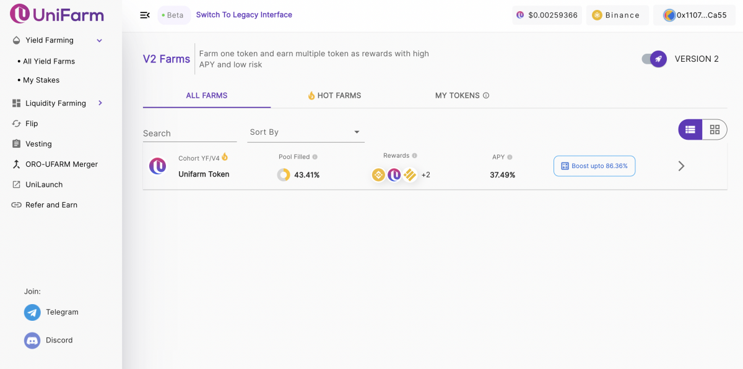The height and width of the screenshot is (369, 743).
Task: Toggle the VERSION 2 rocket switch
Action: pyautogui.click(x=654, y=59)
